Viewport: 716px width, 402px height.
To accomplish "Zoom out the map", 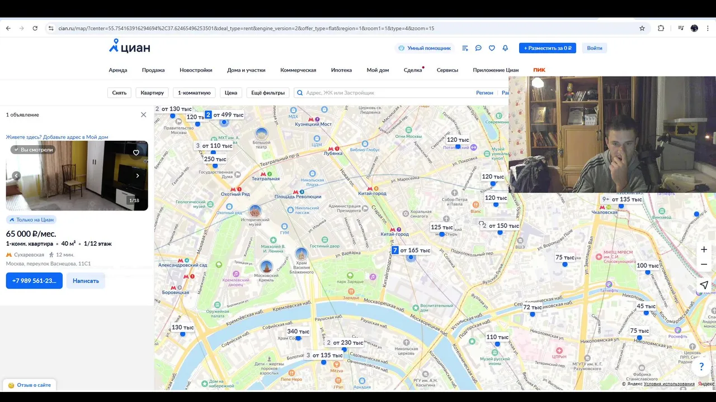I will coord(704,264).
